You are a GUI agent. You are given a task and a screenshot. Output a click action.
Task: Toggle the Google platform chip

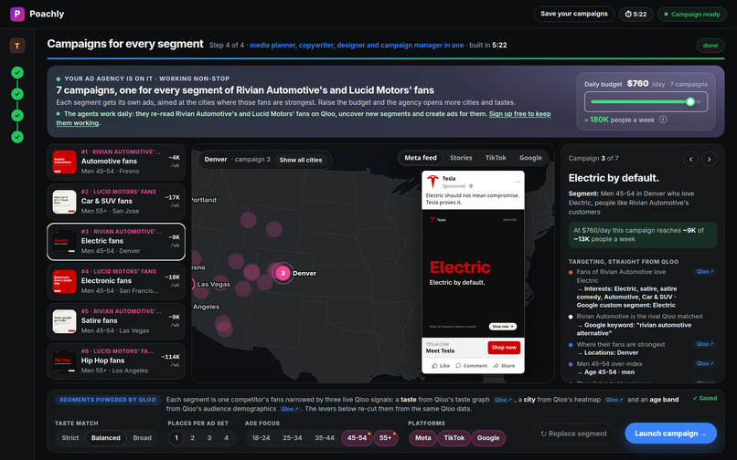[x=488, y=438]
